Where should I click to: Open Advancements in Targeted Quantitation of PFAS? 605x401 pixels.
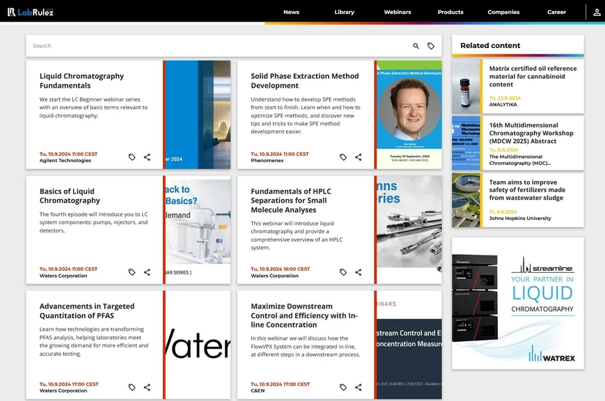pos(87,310)
